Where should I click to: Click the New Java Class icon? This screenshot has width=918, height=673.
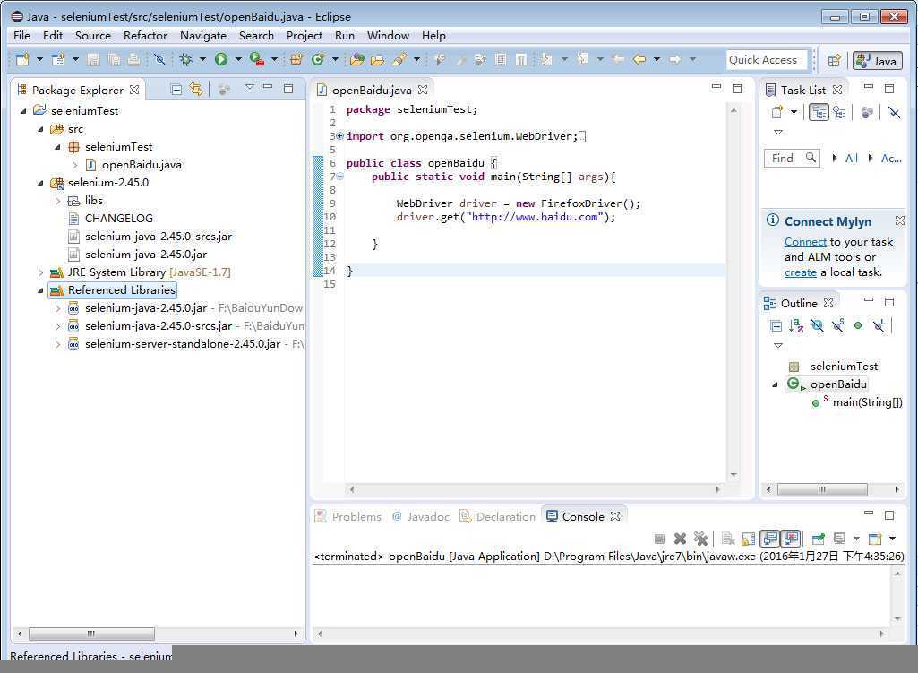tap(318, 59)
